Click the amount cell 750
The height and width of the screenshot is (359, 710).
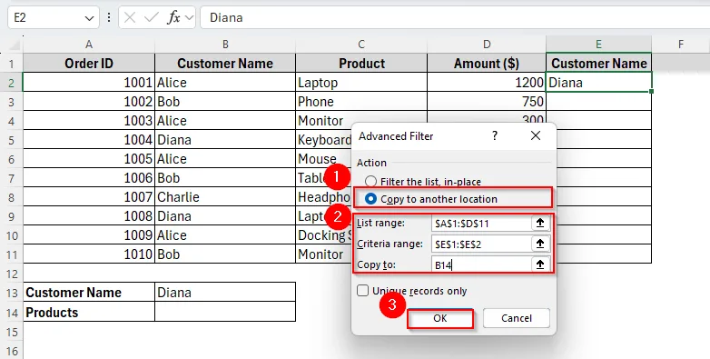pos(487,102)
